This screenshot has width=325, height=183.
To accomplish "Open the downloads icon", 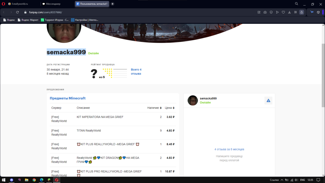I will [x=289, y=12].
